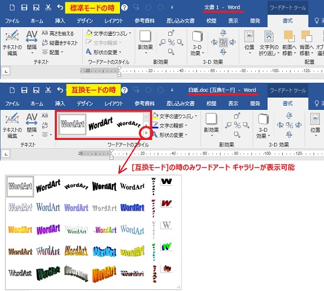Nudge shadow up in standard-mode ribbon

tap(171, 33)
